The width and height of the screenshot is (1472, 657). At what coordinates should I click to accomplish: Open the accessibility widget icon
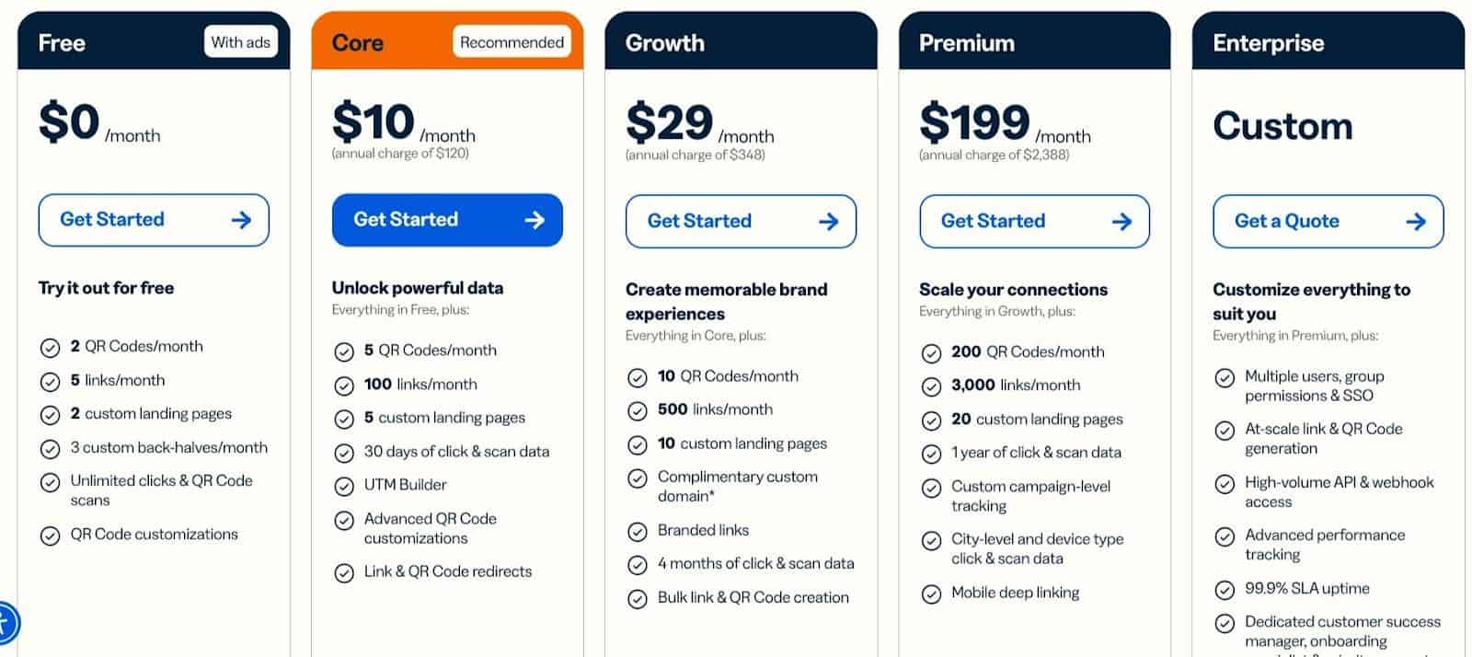(x=5, y=623)
